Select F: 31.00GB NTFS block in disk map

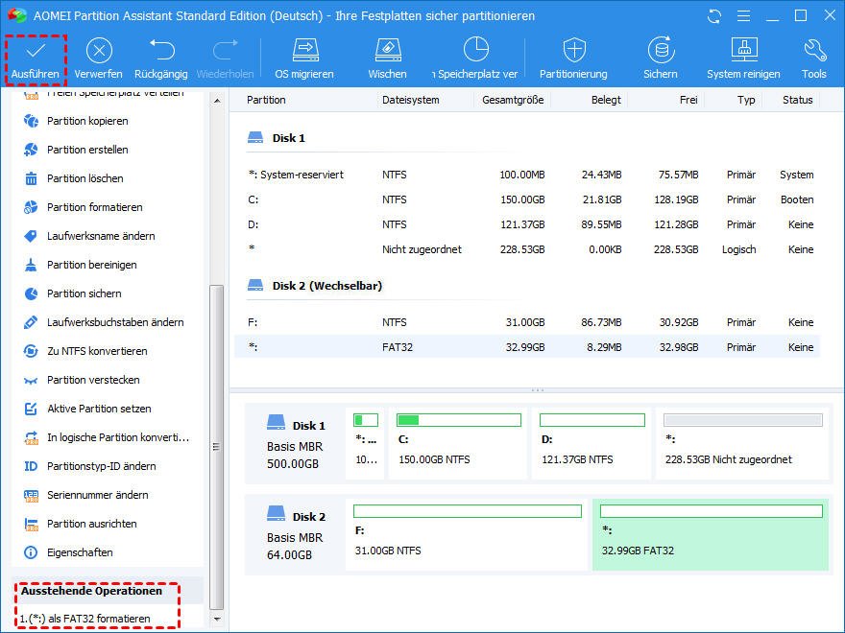(467, 534)
